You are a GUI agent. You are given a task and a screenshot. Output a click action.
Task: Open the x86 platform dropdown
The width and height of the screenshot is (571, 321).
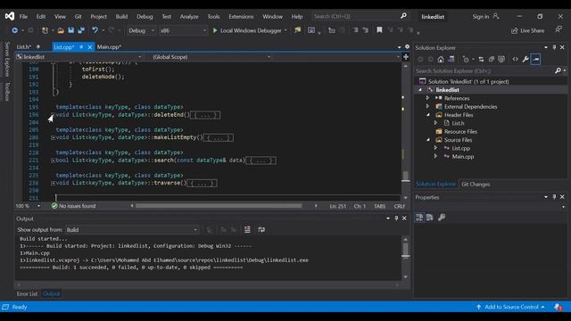[x=183, y=30]
